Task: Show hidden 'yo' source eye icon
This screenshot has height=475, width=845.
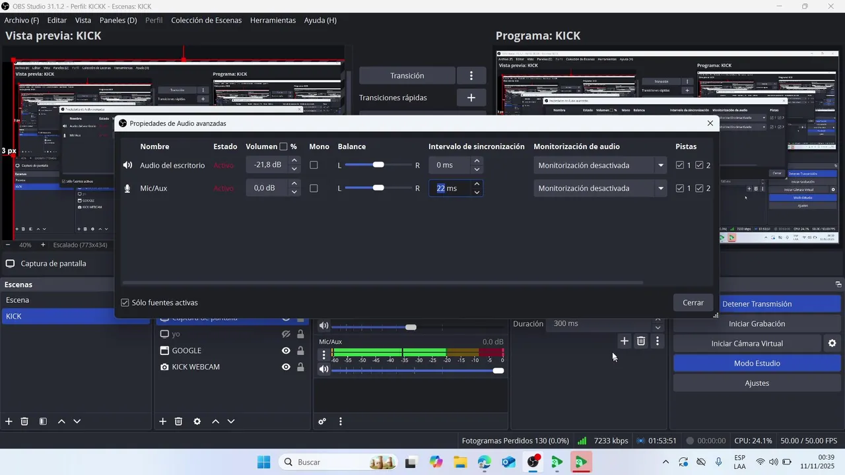Action: click(x=286, y=334)
